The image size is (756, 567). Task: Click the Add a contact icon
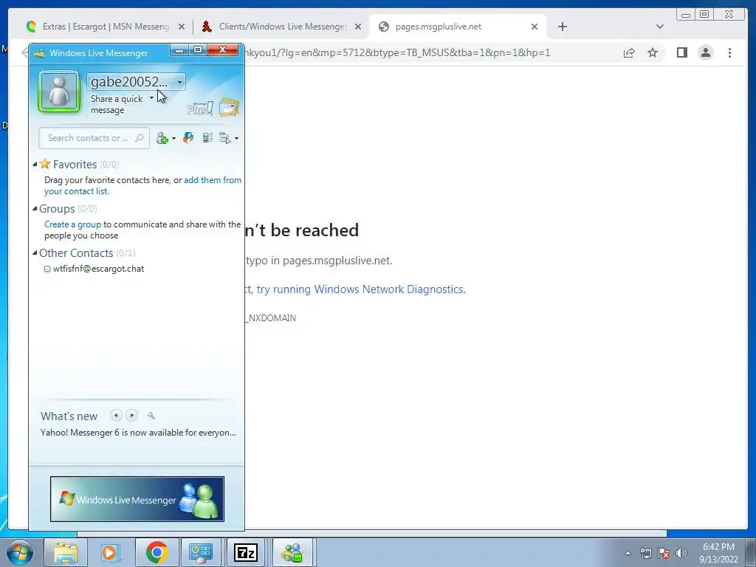point(162,138)
